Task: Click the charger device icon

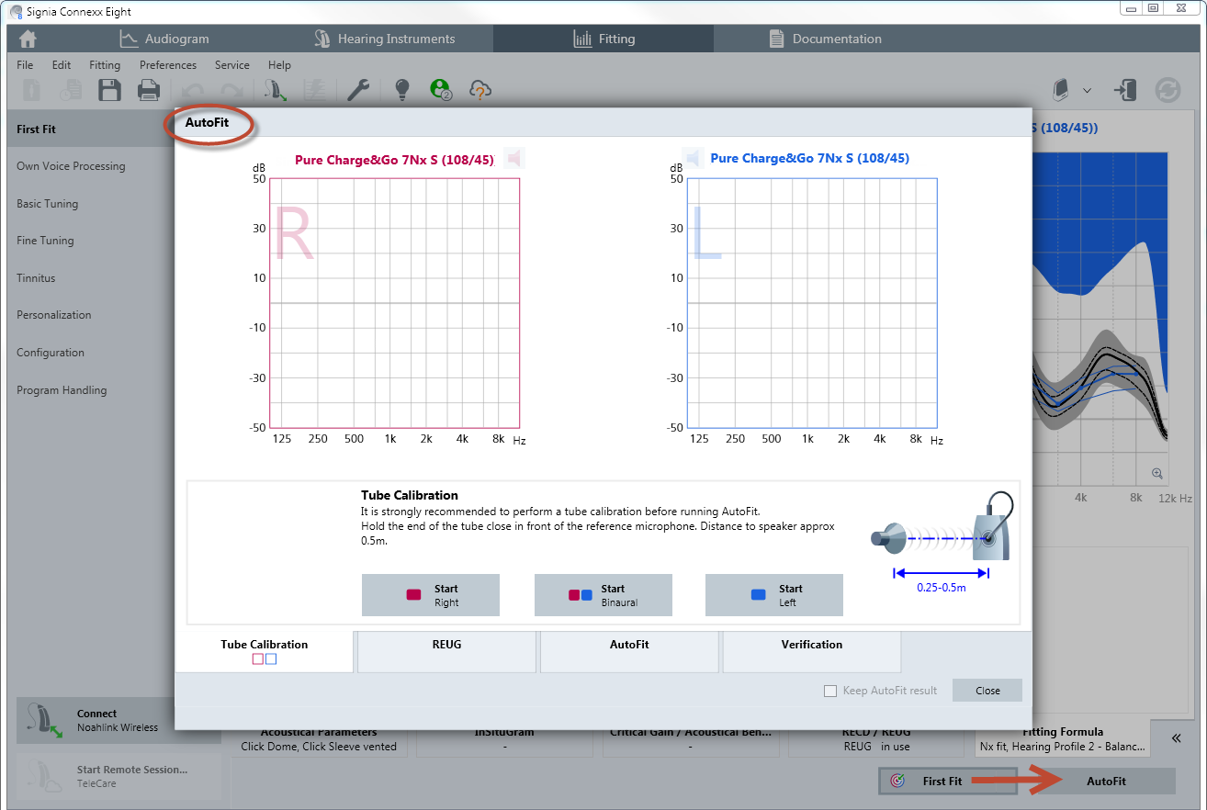Action: tap(1061, 90)
